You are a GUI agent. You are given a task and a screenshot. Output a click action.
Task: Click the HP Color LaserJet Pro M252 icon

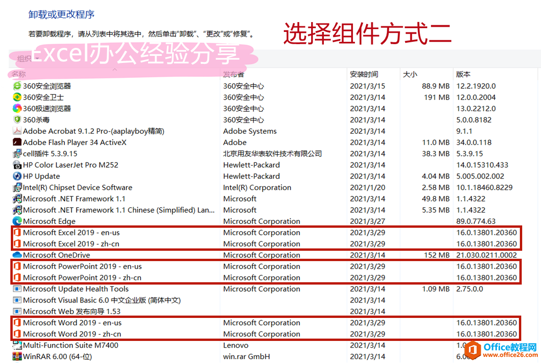coord(17,165)
